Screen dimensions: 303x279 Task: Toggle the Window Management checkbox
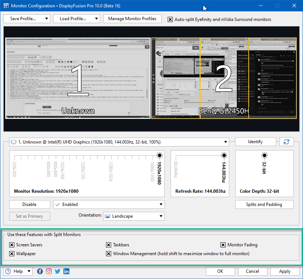[109, 253]
